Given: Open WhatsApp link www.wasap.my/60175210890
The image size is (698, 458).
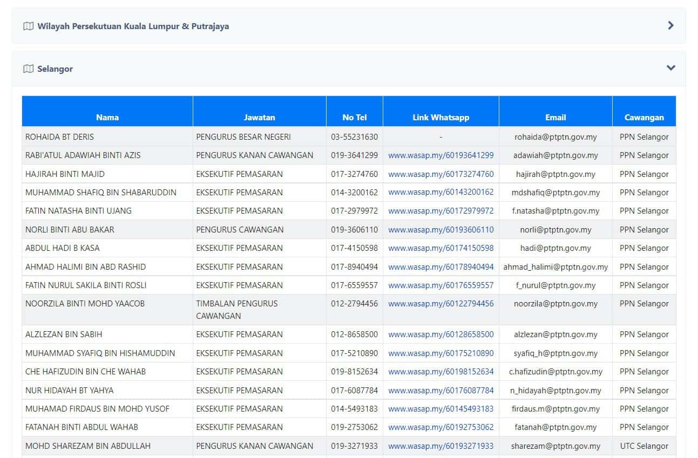Looking at the screenshot, I should pyautogui.click(x=441, y=353).
